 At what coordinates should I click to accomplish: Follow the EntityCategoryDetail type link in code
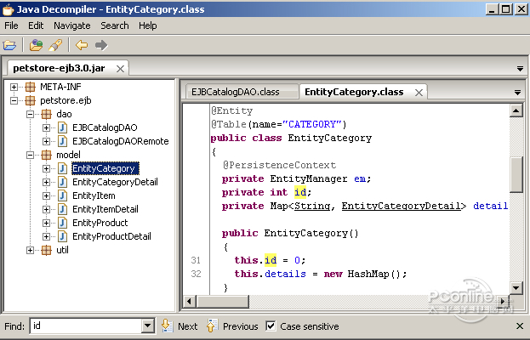pyautogui.click(x=402, y=206)
